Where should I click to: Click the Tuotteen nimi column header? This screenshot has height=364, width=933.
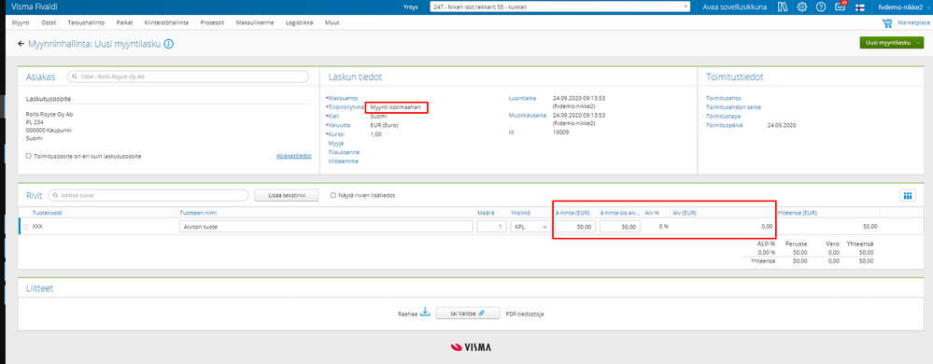click(198, 212)
